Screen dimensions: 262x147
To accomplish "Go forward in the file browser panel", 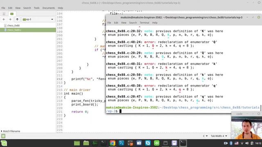I will pos(10,19).
